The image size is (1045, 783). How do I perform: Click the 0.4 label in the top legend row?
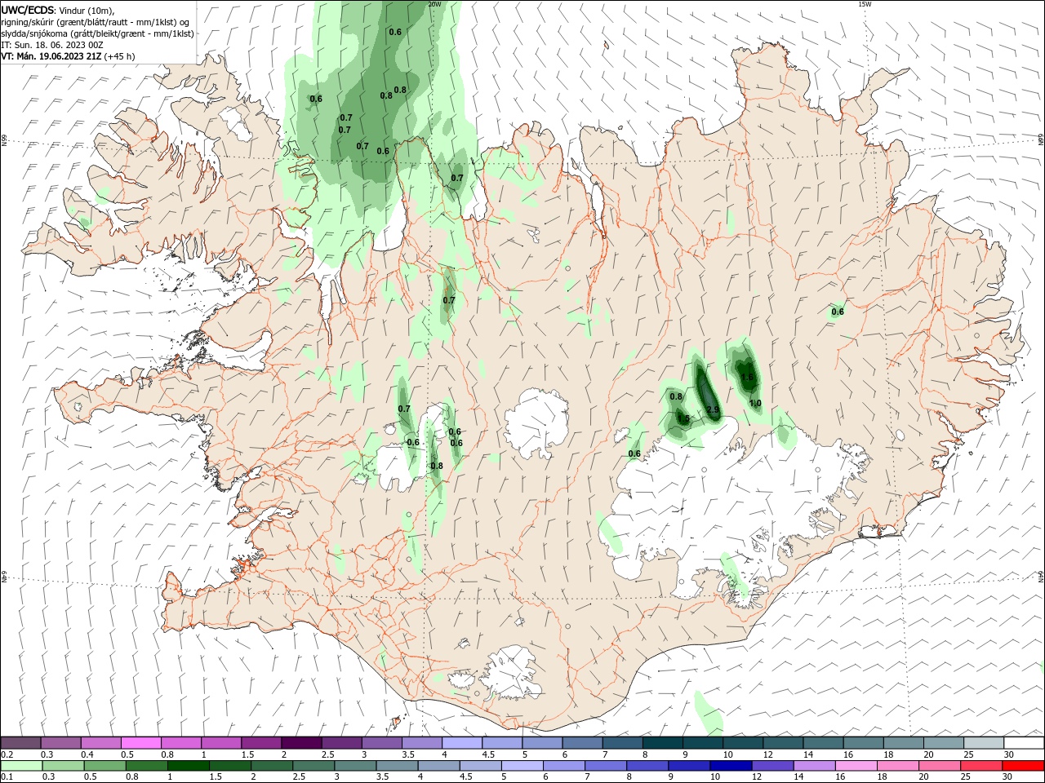[87, 754]
